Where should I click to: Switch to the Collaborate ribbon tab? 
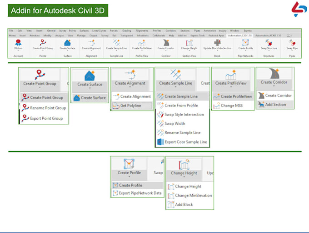(x=159, y=35)
